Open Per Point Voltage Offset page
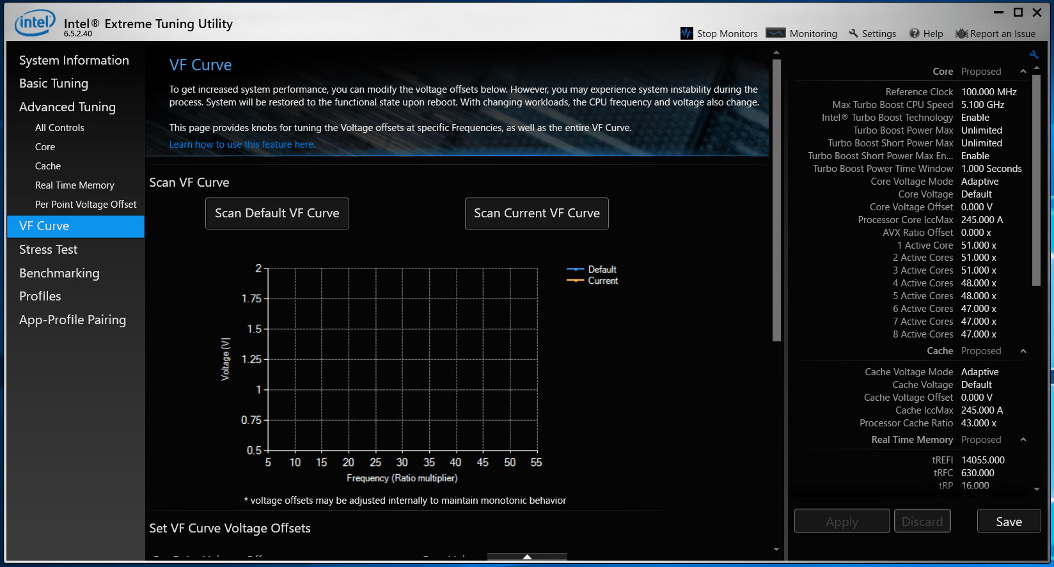 click(86, 205)
